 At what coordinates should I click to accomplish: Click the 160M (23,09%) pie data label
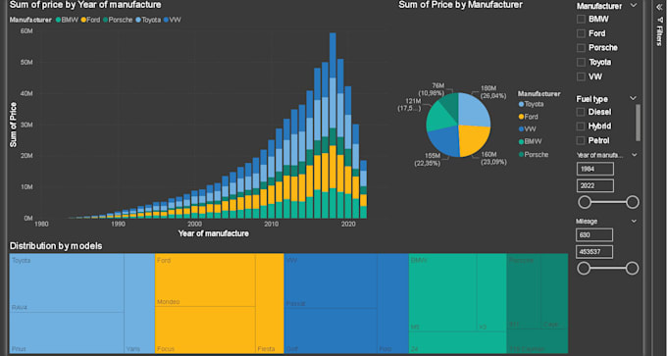(493, 158)
